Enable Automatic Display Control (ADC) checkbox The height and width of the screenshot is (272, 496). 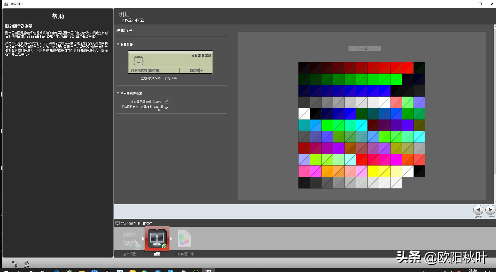click(x=167, y=102)
